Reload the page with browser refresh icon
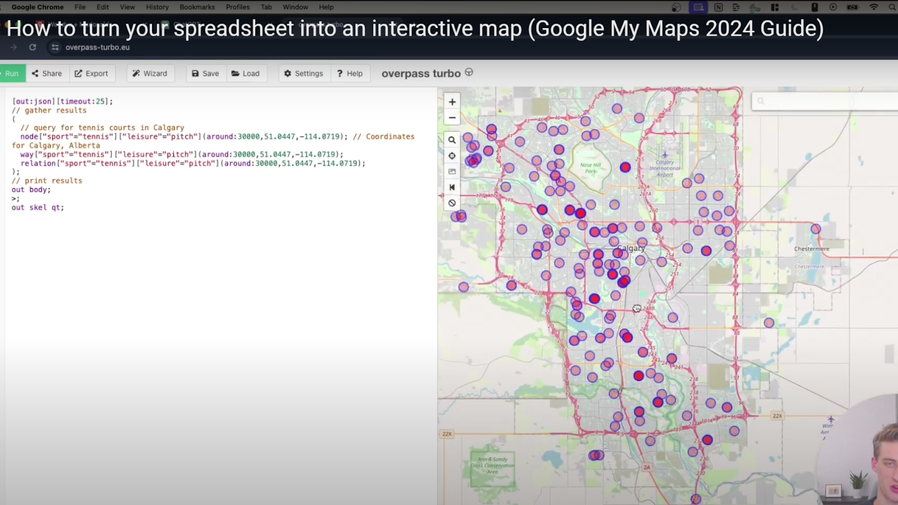898x505 pixels. click(33, 47)
